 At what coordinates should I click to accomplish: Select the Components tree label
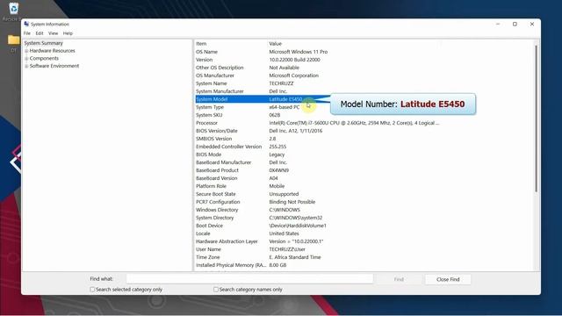click(44, 59)
